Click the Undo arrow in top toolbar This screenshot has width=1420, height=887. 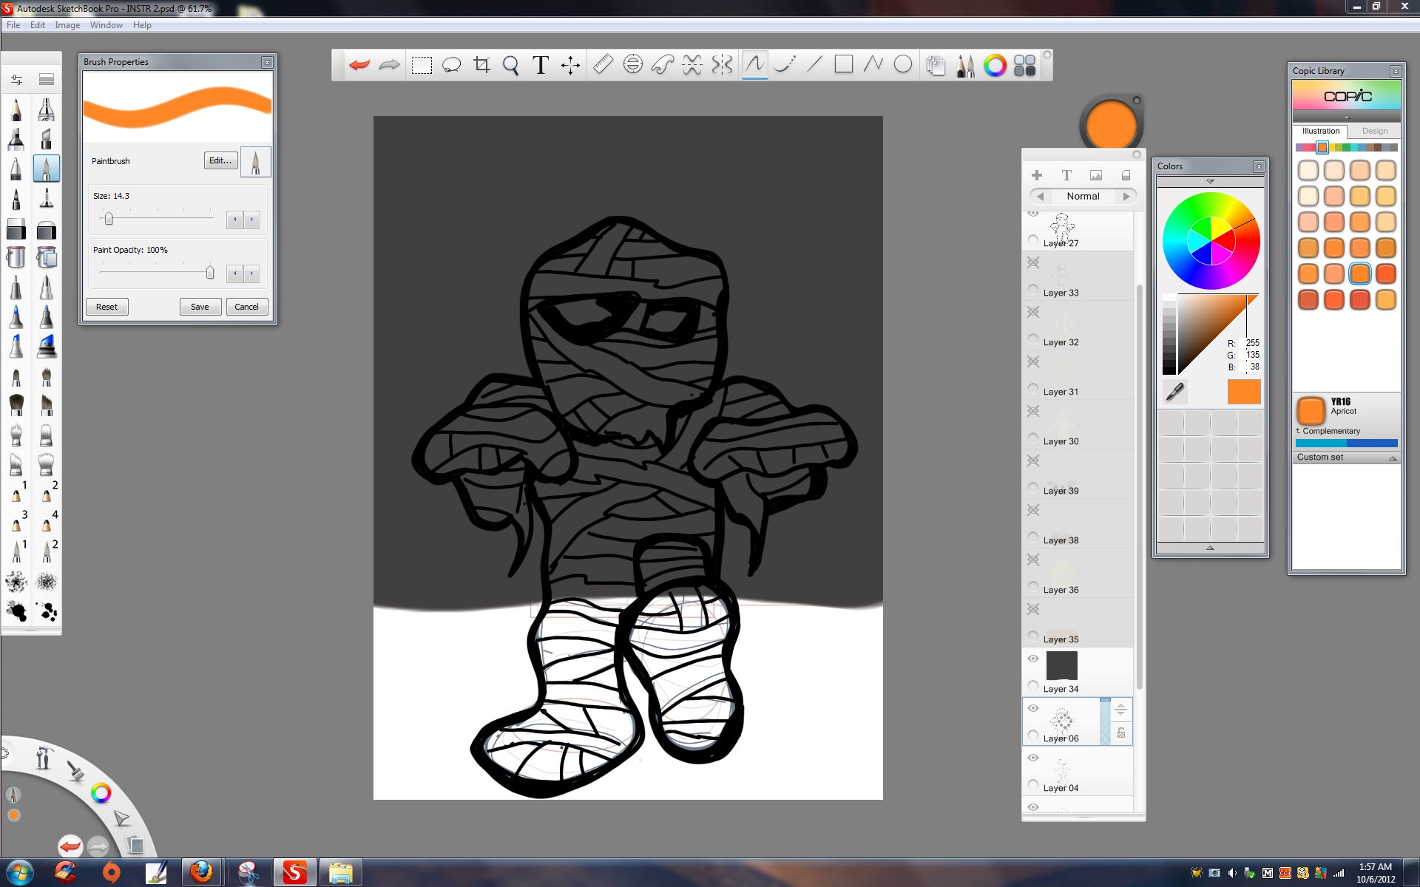click(359, 65)
